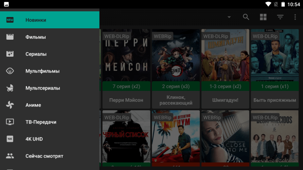Open the three-dot overflow menu

coord(295,17)
